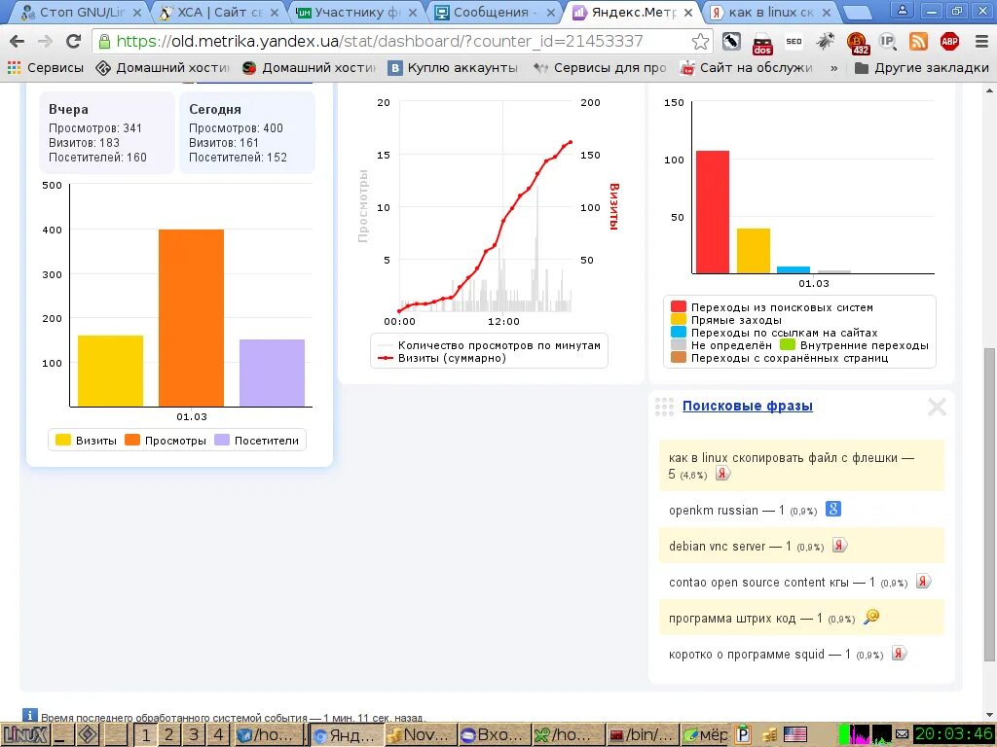Open the '/bin/...' taskbar window
997x747 pixels.
[642, 735]
